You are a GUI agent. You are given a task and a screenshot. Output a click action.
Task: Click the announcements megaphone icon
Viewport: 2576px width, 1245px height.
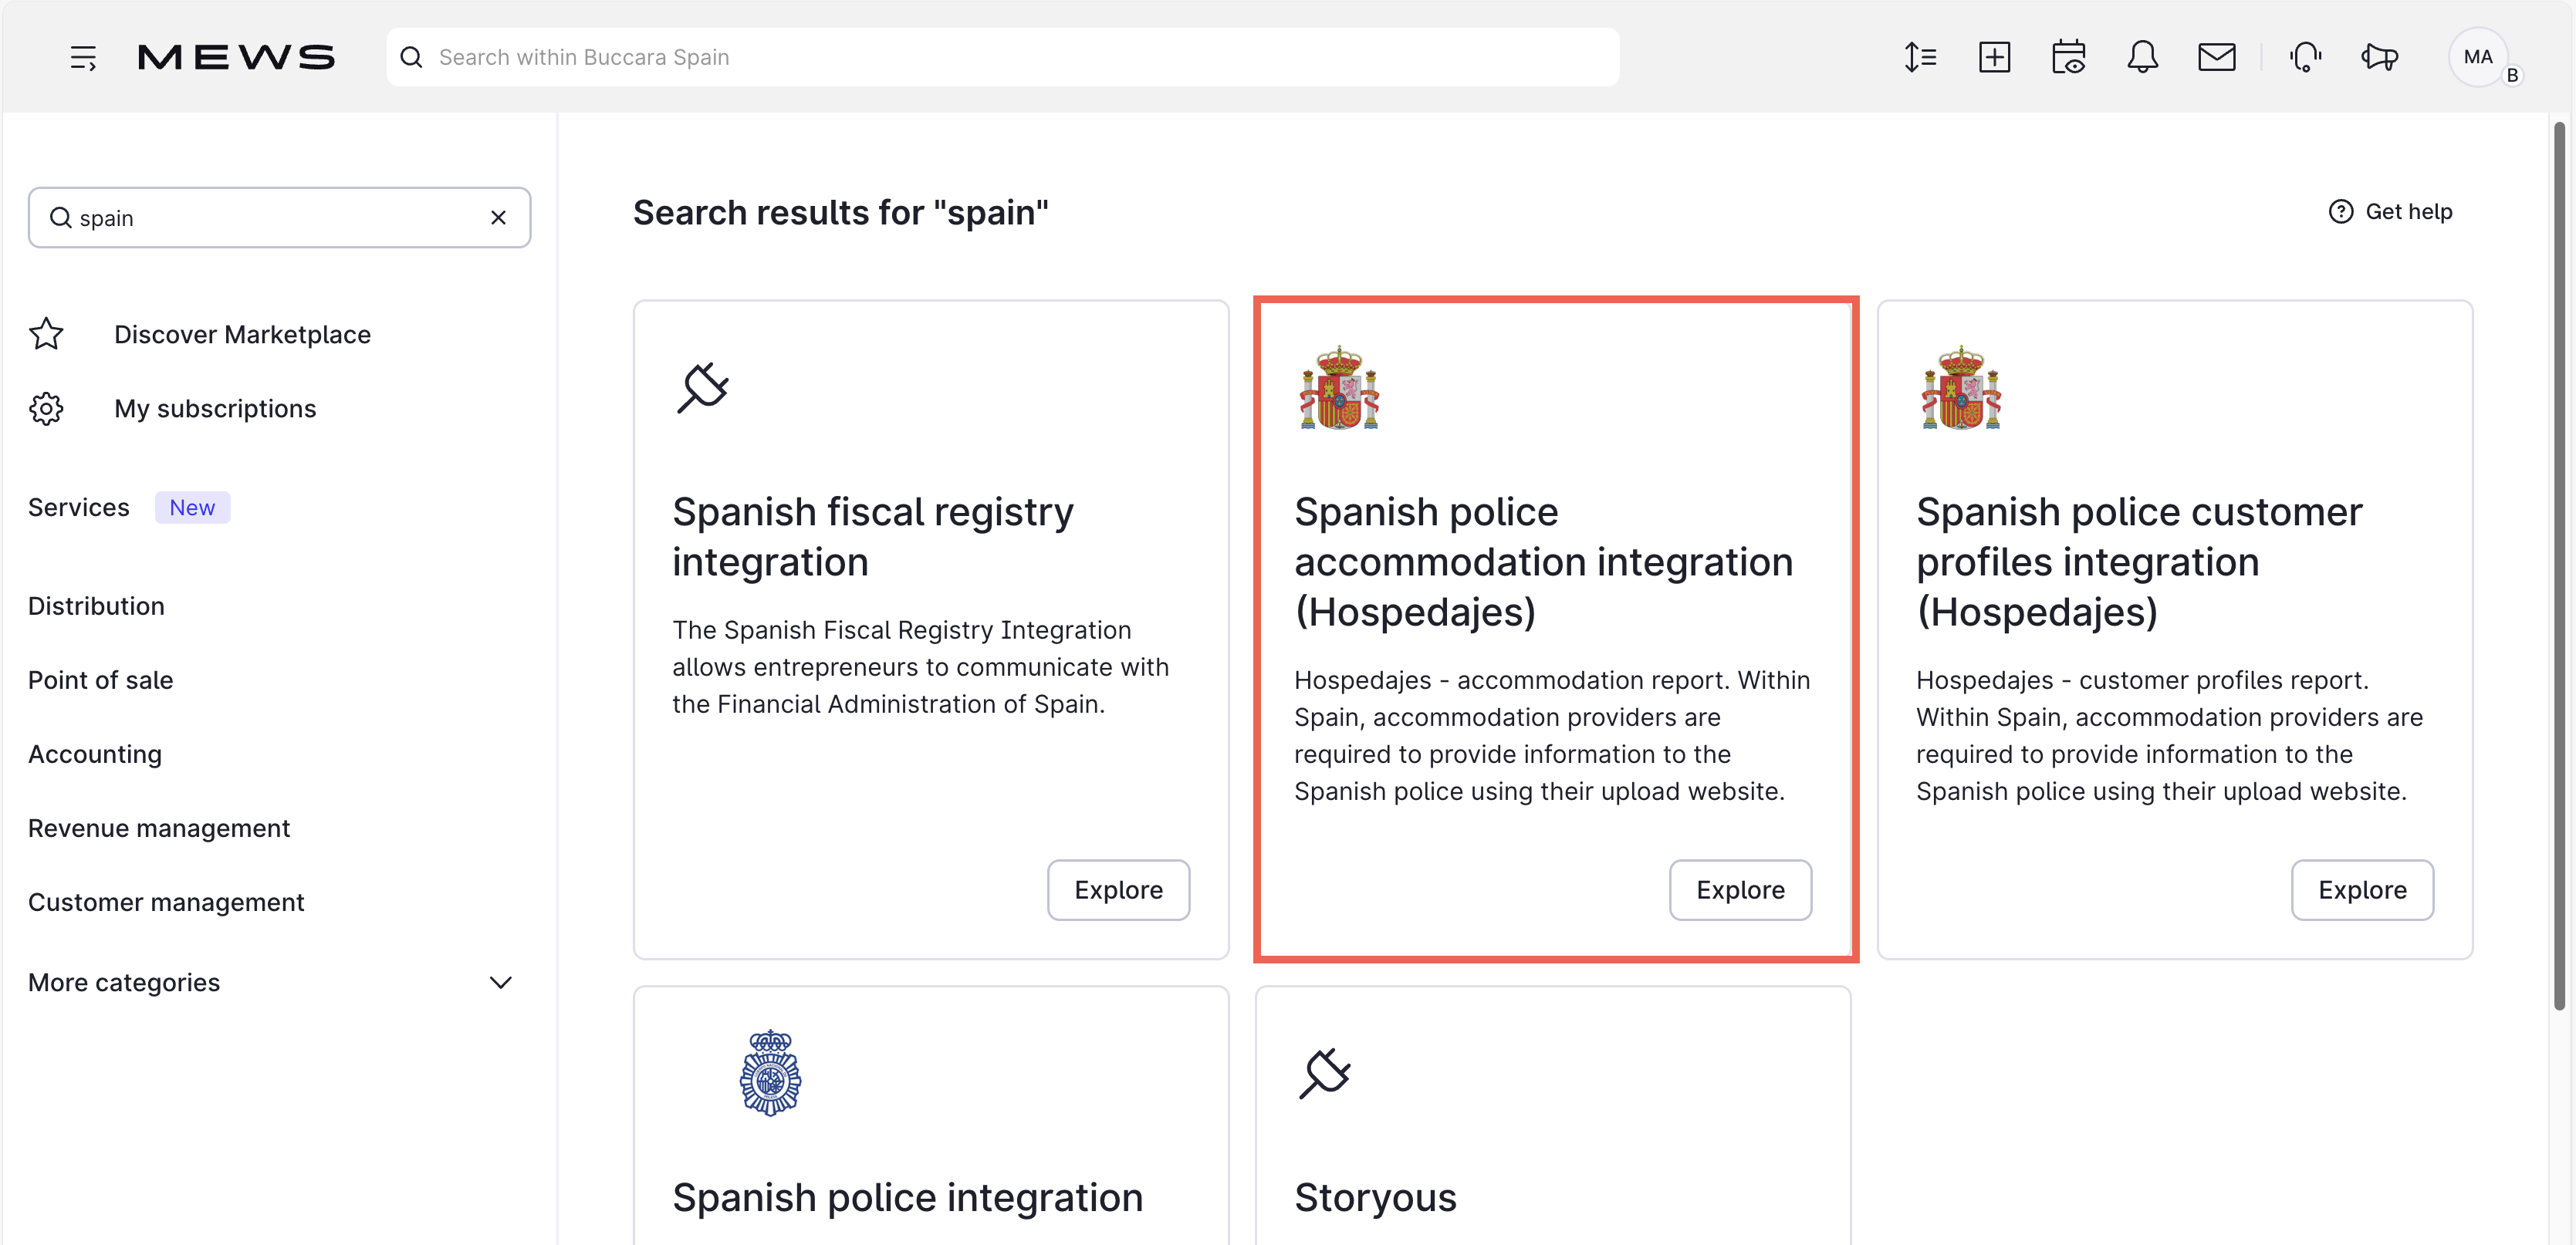pyautogui.click(x=2380, y=57)
